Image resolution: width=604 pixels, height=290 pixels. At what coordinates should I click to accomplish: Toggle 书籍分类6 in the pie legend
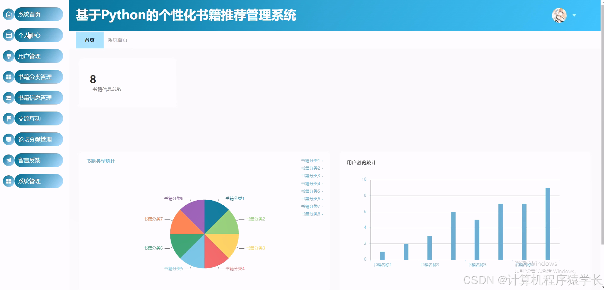click(311, 199)
